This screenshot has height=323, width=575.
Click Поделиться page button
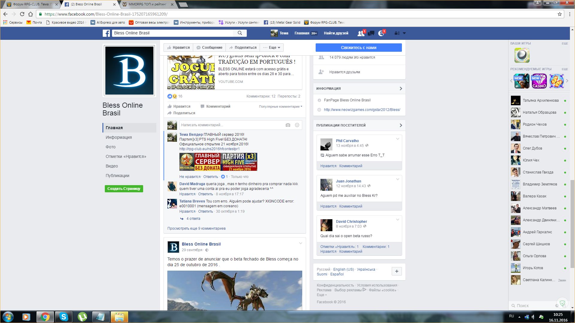click(x=243, y=48)
